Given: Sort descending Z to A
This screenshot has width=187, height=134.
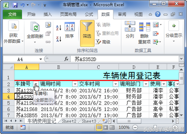Looking at the screenshot, I should 59,39.
